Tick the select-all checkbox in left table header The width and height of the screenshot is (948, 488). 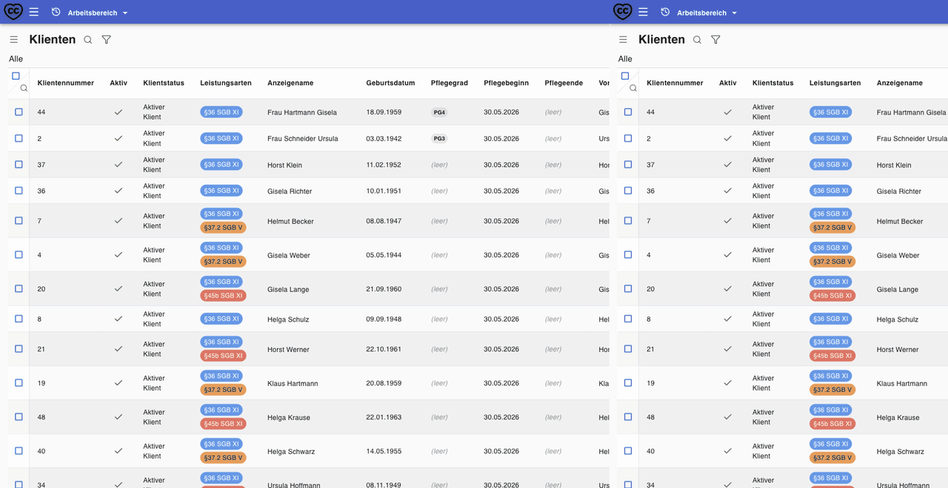pyautogui.click(x=16, y=76)
